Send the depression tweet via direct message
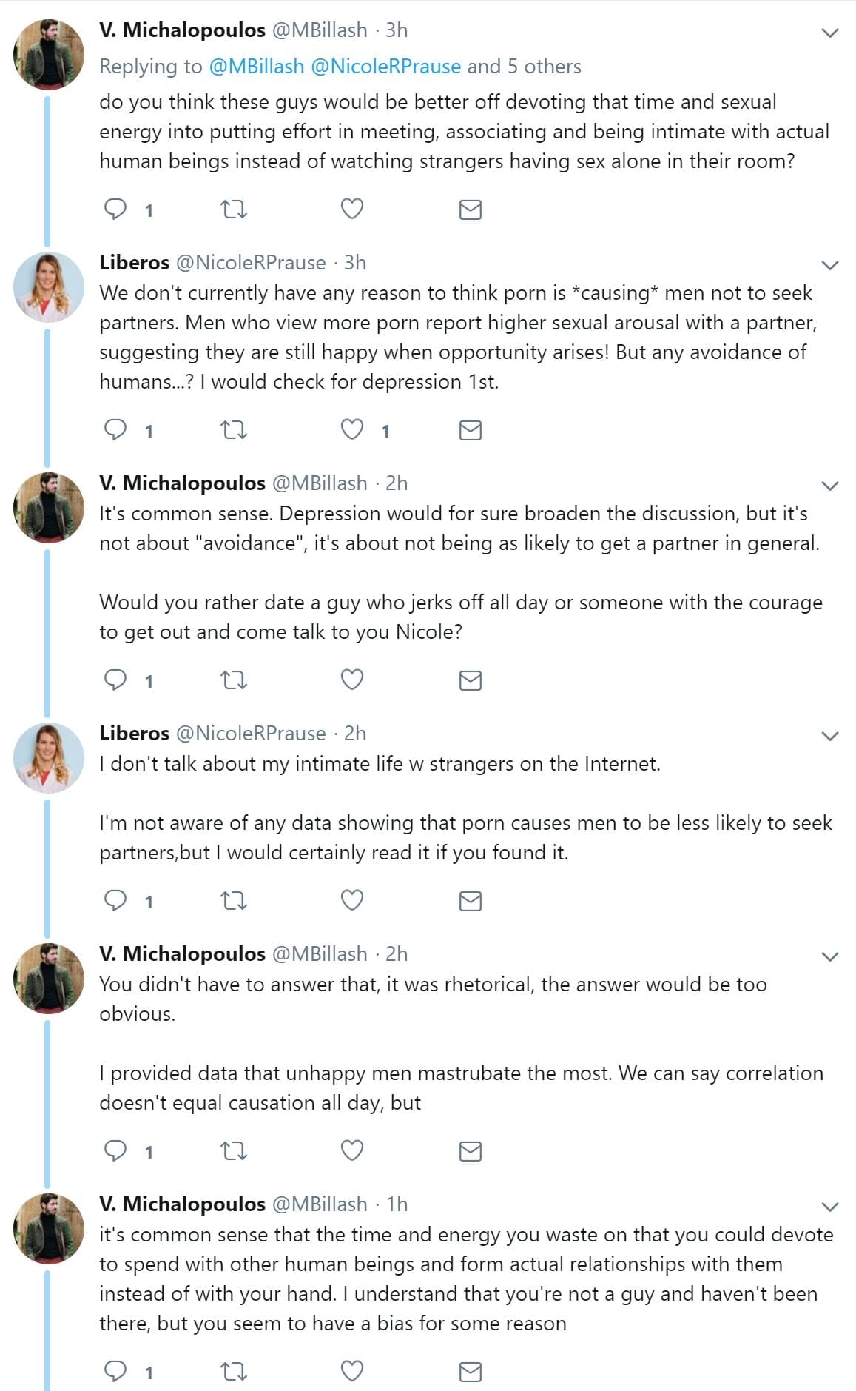The image size is (856, 1391). [471, 430]
